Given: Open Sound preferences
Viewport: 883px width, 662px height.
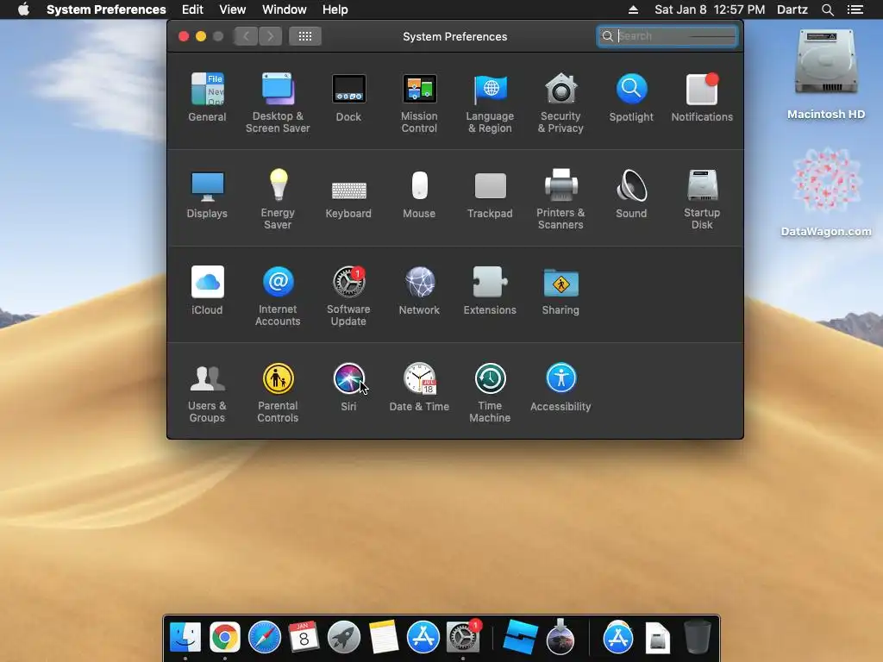Looking at the screenshot, I should click(x=631, y=194).
